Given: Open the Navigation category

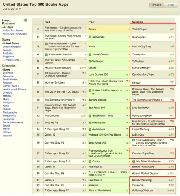Looking at the screenshot, I should pyautogui.click(x=9, y=102).
